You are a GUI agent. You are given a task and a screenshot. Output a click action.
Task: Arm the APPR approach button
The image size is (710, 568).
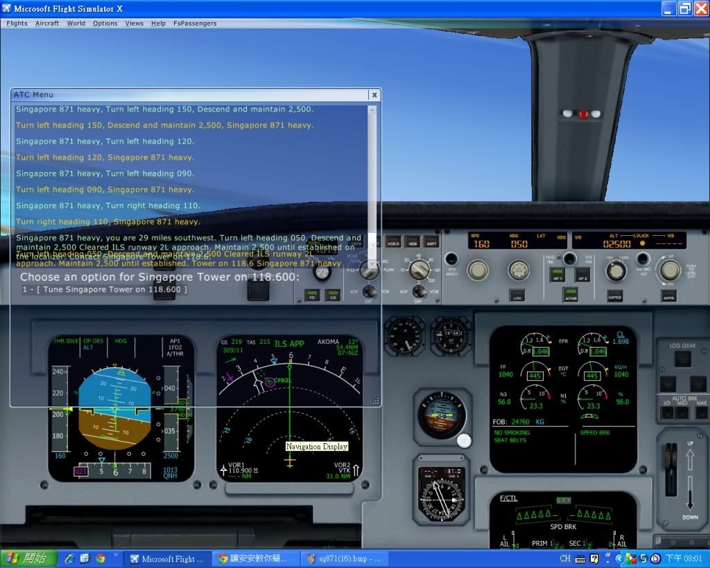click(x=669, y=295)
